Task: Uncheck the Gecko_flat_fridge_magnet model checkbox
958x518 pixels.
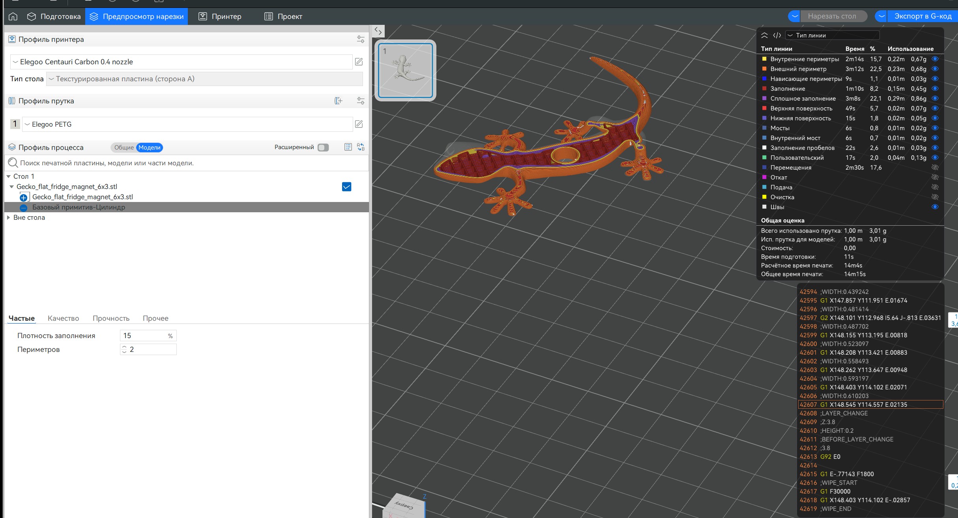Action: (x=346, y=187)
